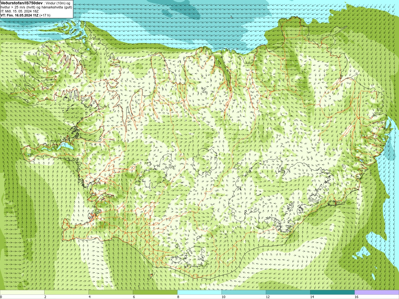
Task: Click the legend scale label '2'
Action: click(45, 297)
